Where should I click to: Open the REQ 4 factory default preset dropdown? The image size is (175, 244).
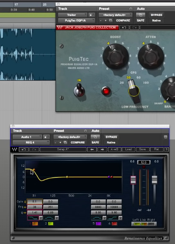70,137
